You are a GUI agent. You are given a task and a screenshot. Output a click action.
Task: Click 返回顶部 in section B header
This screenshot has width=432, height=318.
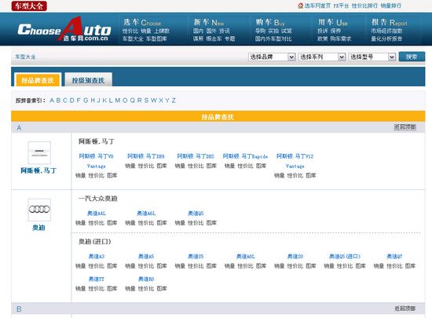405,309
